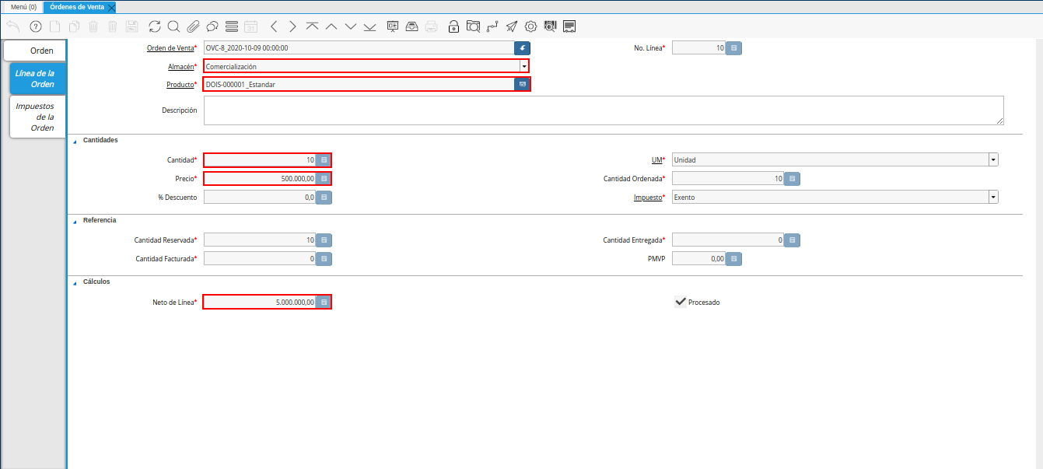
Task: Collapse the Referencia section
Action: point(75,221)
